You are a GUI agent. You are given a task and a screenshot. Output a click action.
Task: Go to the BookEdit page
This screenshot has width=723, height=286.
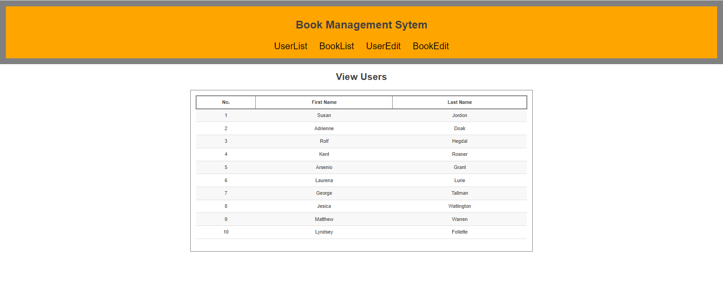[x=431, y=46]
